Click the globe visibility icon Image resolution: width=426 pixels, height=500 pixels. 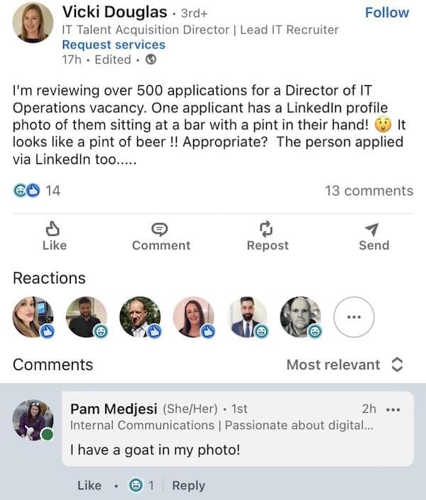click(x=151, y=60)
